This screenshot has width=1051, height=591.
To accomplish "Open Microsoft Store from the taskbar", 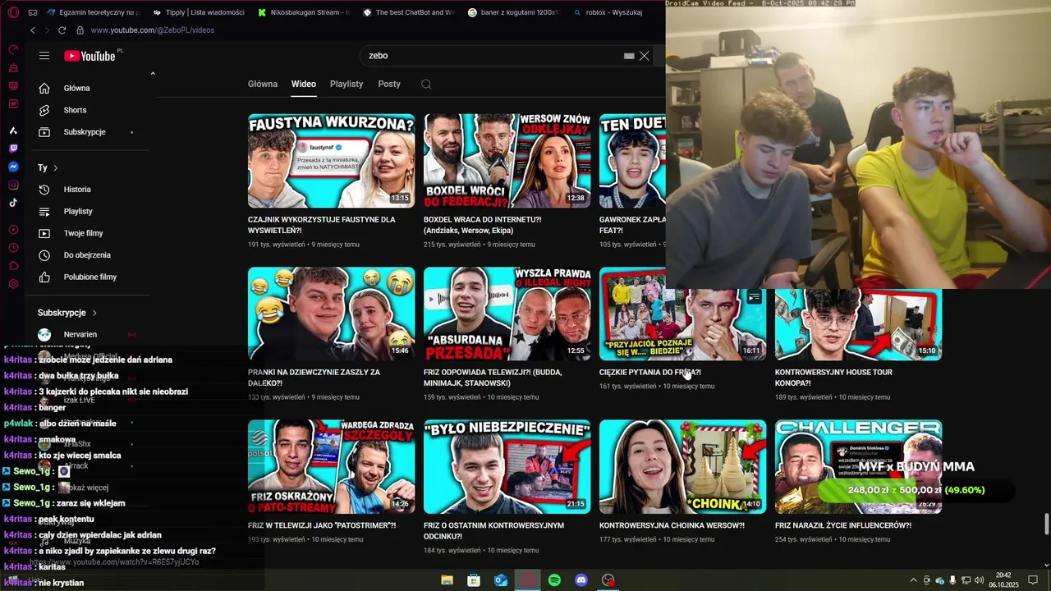I will click(x=474, y=580).
